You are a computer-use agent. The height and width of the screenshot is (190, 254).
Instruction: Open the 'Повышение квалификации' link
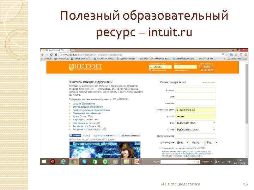click(x=87, y=113)
